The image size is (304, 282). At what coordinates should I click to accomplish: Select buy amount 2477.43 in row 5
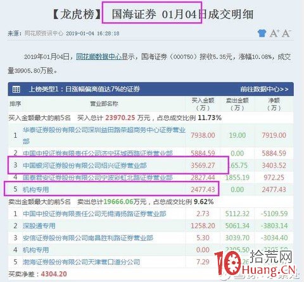[203, 190]
